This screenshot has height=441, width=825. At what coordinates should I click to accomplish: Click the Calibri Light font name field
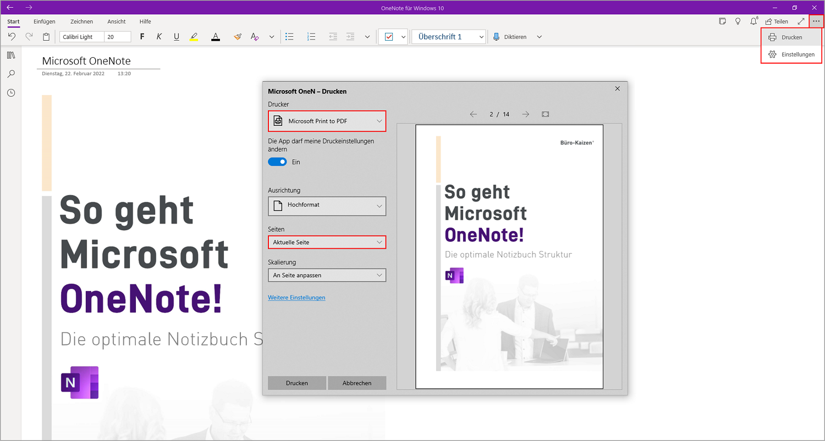point(81,37)
